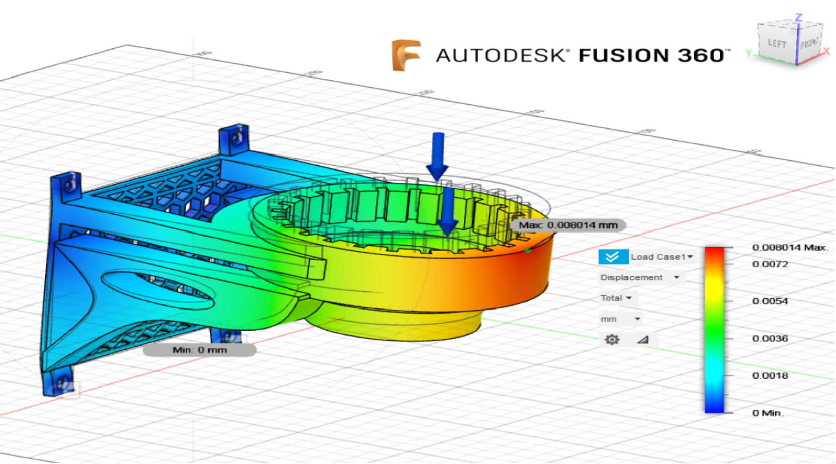Viewport: 836px width, 464px height.
Task: Click the 0.008014 Max. legend value
Action: 790,247
